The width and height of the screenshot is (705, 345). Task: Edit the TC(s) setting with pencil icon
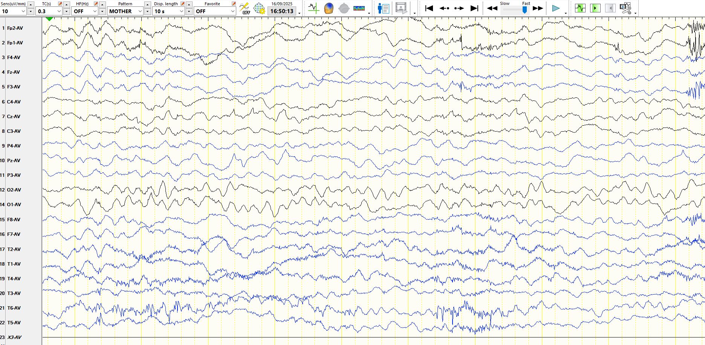(x=60, y=4)
